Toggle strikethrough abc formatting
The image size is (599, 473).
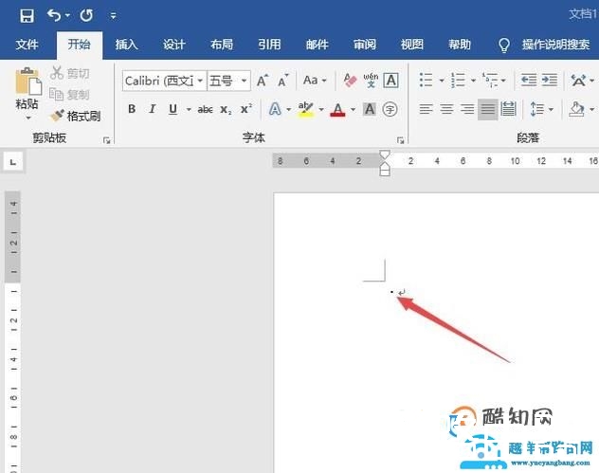tap(205, 110)
